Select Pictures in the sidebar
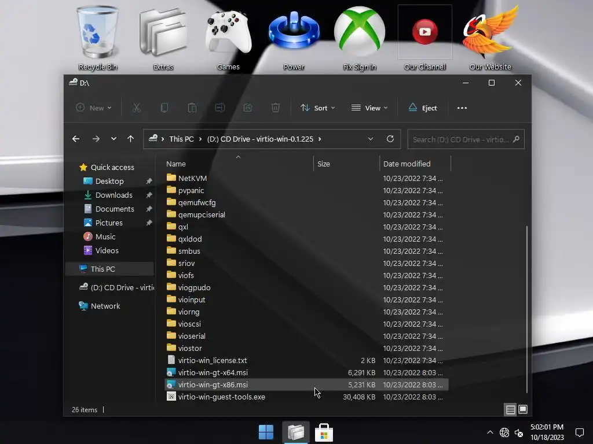 click(x=109, y=223)
